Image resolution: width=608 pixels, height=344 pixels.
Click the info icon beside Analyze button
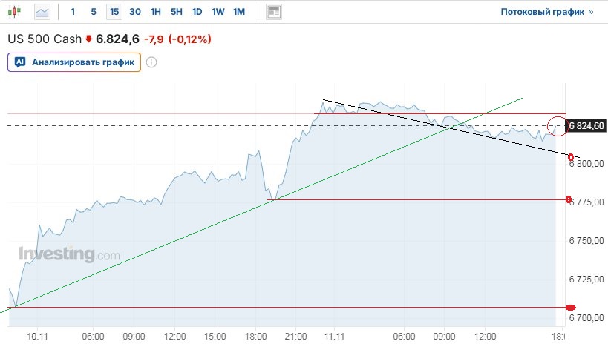pos(151,62)
